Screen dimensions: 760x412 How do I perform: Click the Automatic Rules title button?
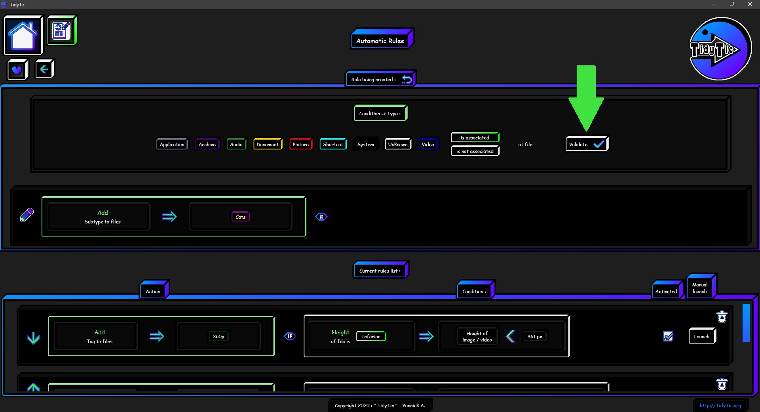tap(382, 40)
